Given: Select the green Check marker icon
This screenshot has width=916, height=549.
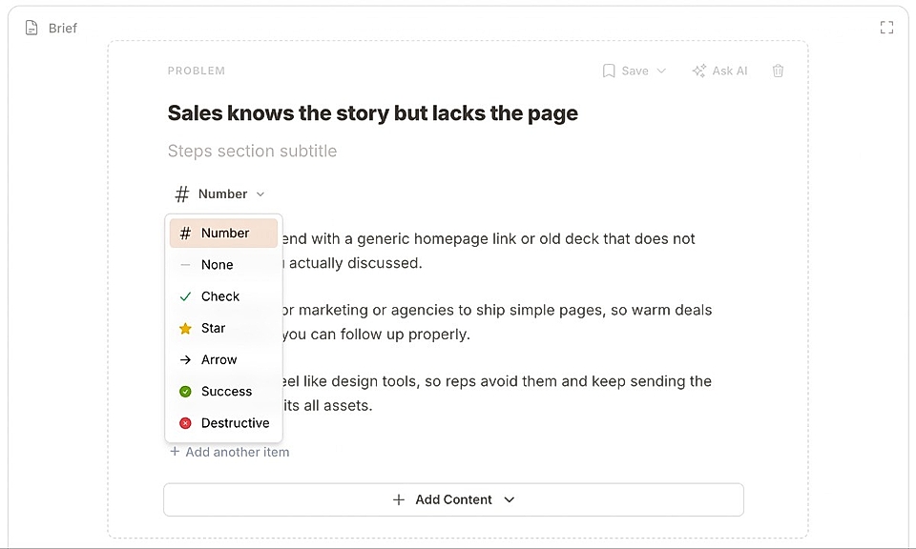Looking at the screenshot, I should coord(184,296).
